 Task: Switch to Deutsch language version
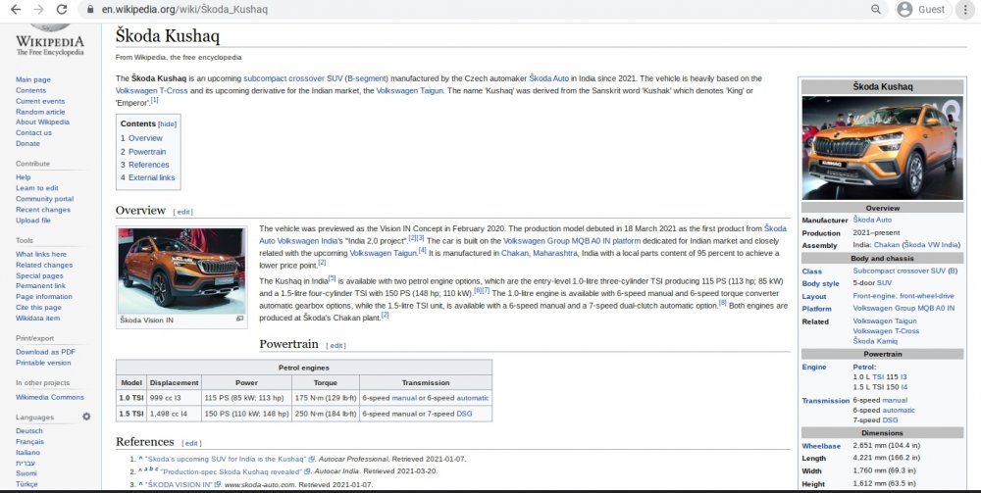click(x=29, y=431)
